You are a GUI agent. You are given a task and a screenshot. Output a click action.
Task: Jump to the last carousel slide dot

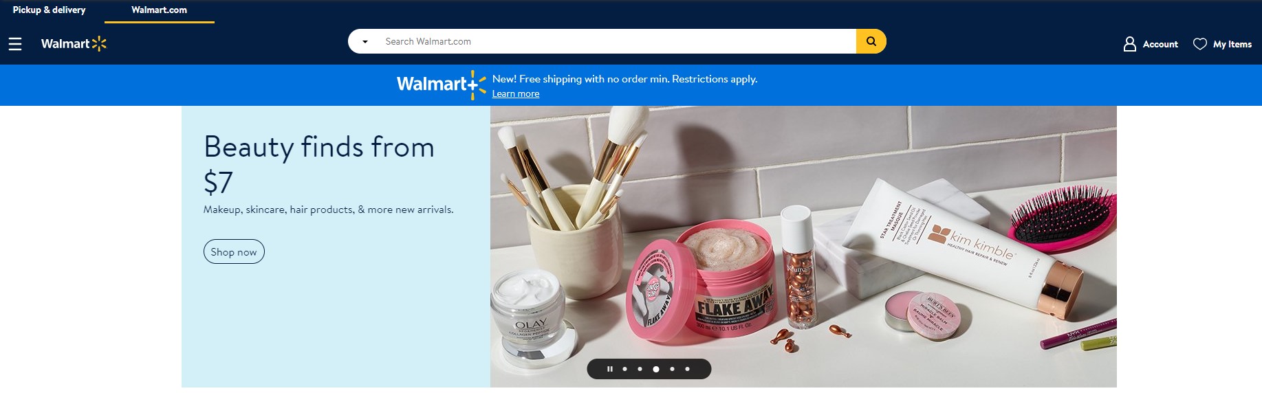(687, 369)
